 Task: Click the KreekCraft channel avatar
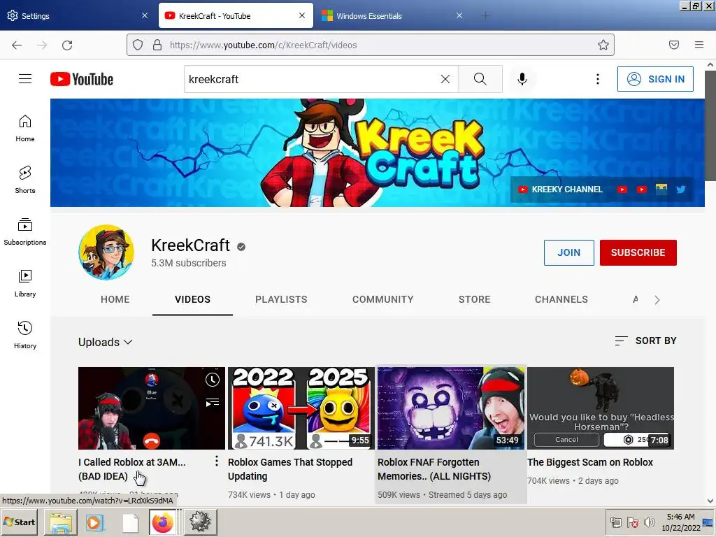point(106,252)
